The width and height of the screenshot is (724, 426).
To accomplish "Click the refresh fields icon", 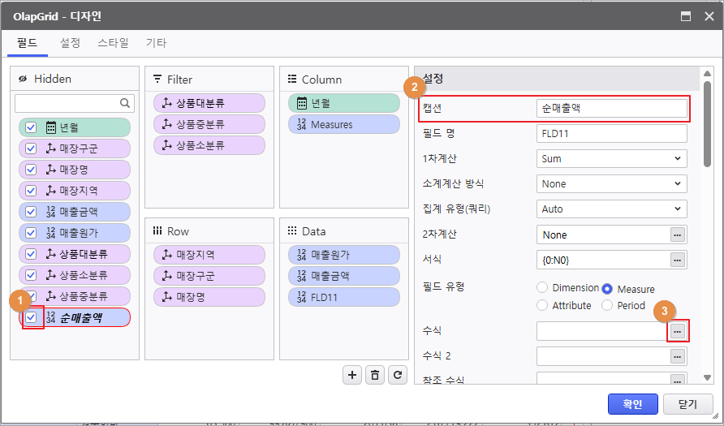I will coord(397,374).
